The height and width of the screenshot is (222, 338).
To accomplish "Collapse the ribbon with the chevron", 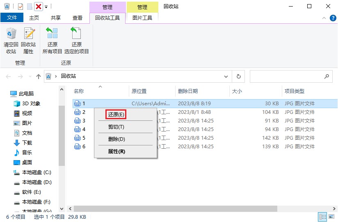I will [324, 18].
